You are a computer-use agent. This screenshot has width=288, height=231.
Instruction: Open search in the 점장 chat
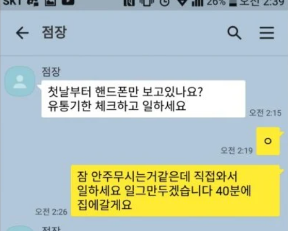pyautogui.click(x=234, y=33)
